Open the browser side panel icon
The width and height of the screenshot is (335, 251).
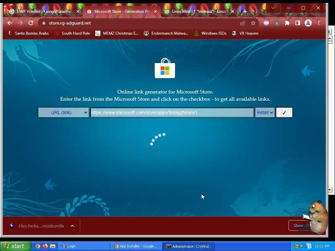click(x=298, y=23)
